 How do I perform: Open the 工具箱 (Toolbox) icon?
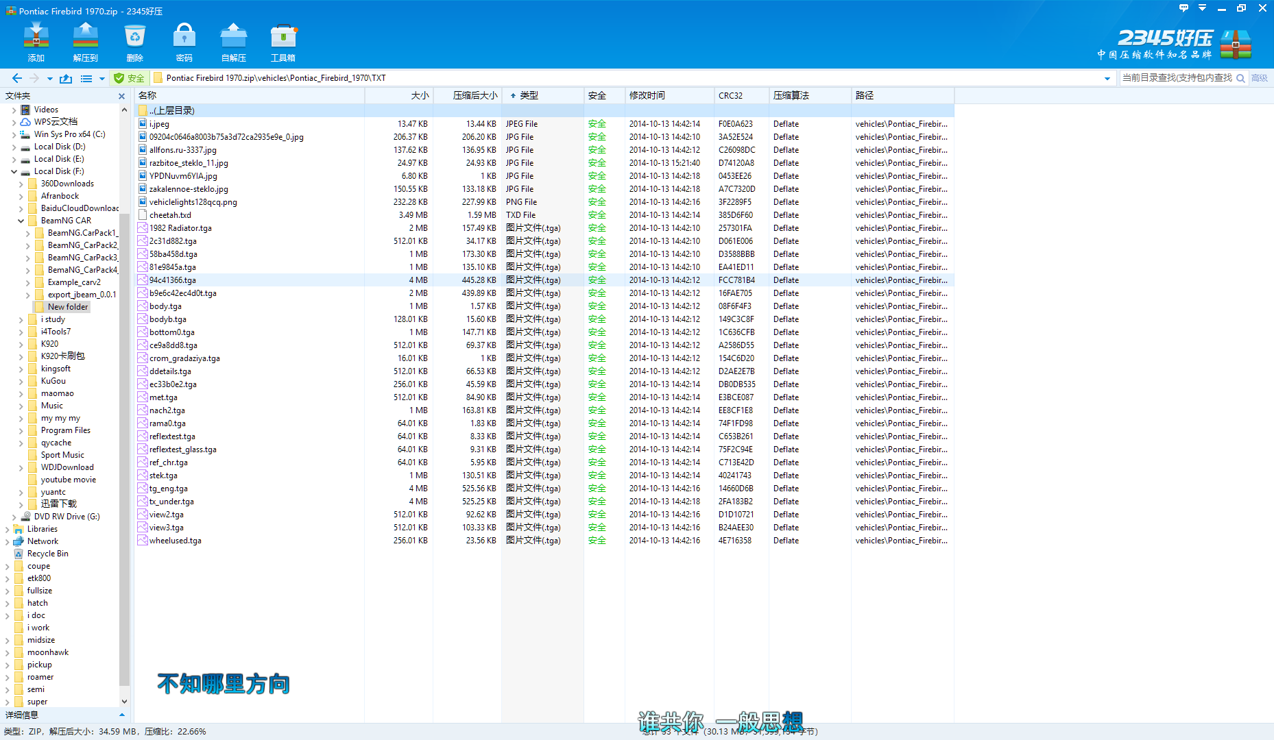tap(283, 41)
